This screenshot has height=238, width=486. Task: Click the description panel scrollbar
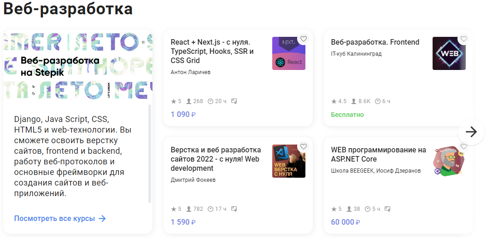tap(150, 153)
